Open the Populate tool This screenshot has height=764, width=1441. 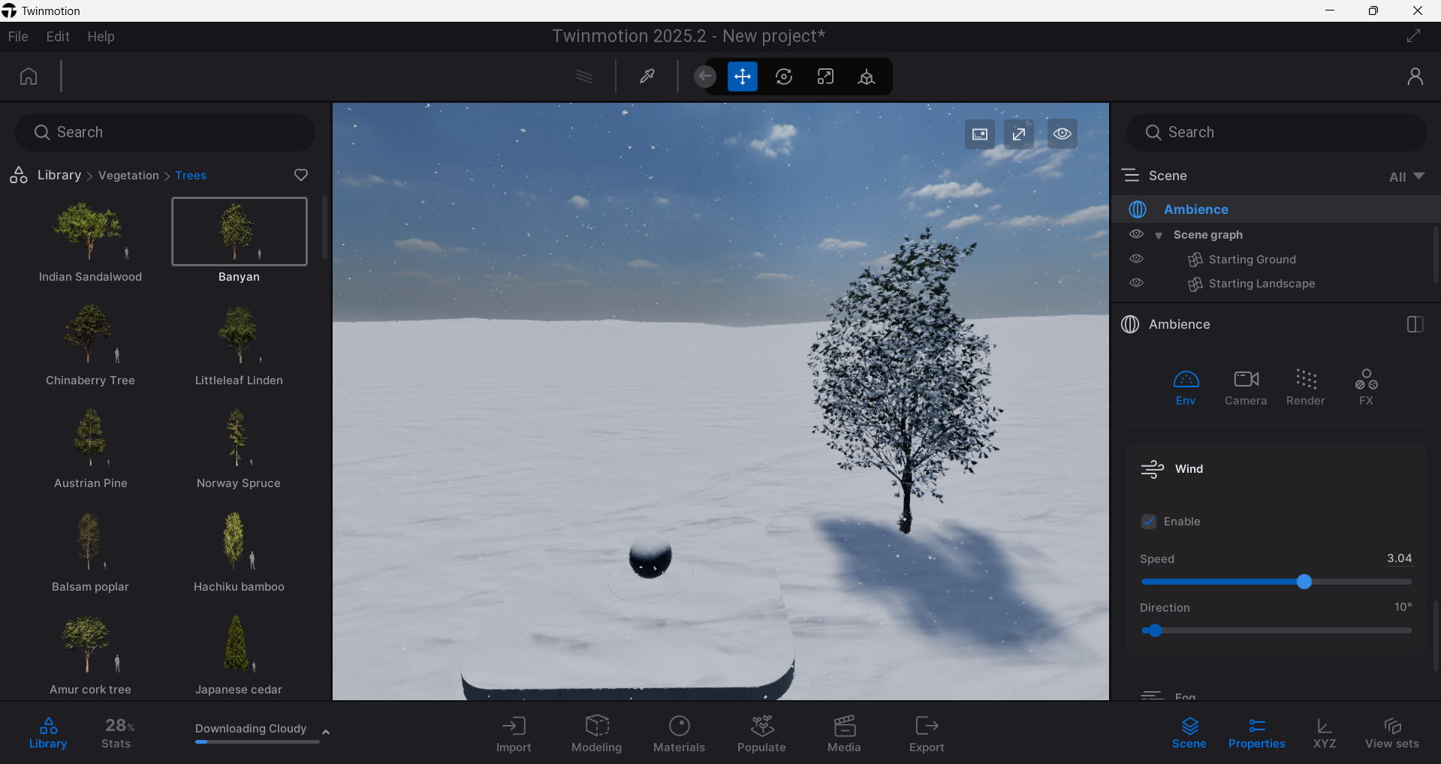tap(761, 733)
